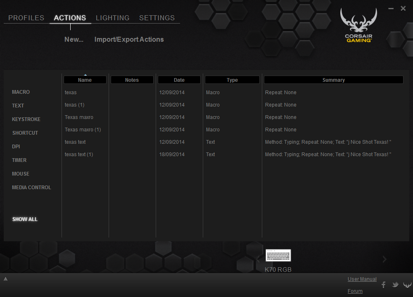Open the Corsair Facebook page icon
This screenshot has width=413, height=297.
coord(384,285)
